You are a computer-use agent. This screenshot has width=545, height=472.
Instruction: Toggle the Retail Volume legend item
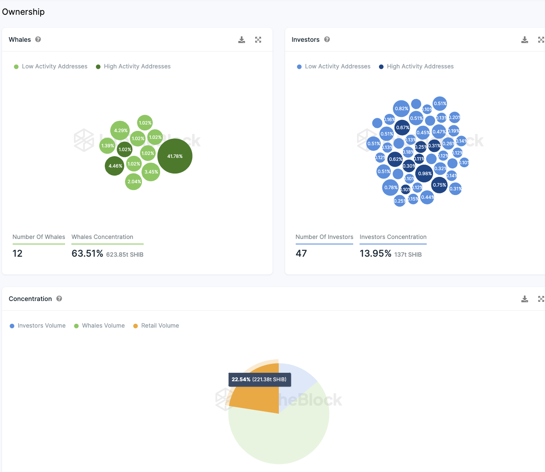[156, 326]
